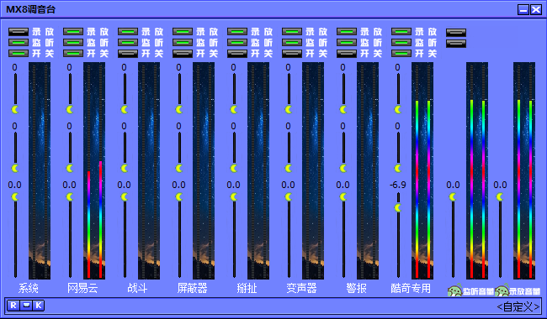Click 警报 main volume fader knob

tap(343, 197)
